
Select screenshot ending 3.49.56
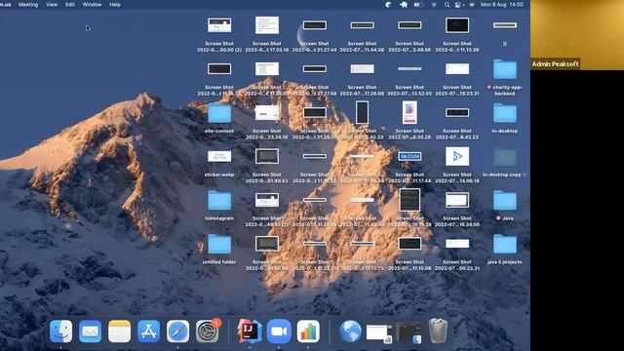pos(409,25)
